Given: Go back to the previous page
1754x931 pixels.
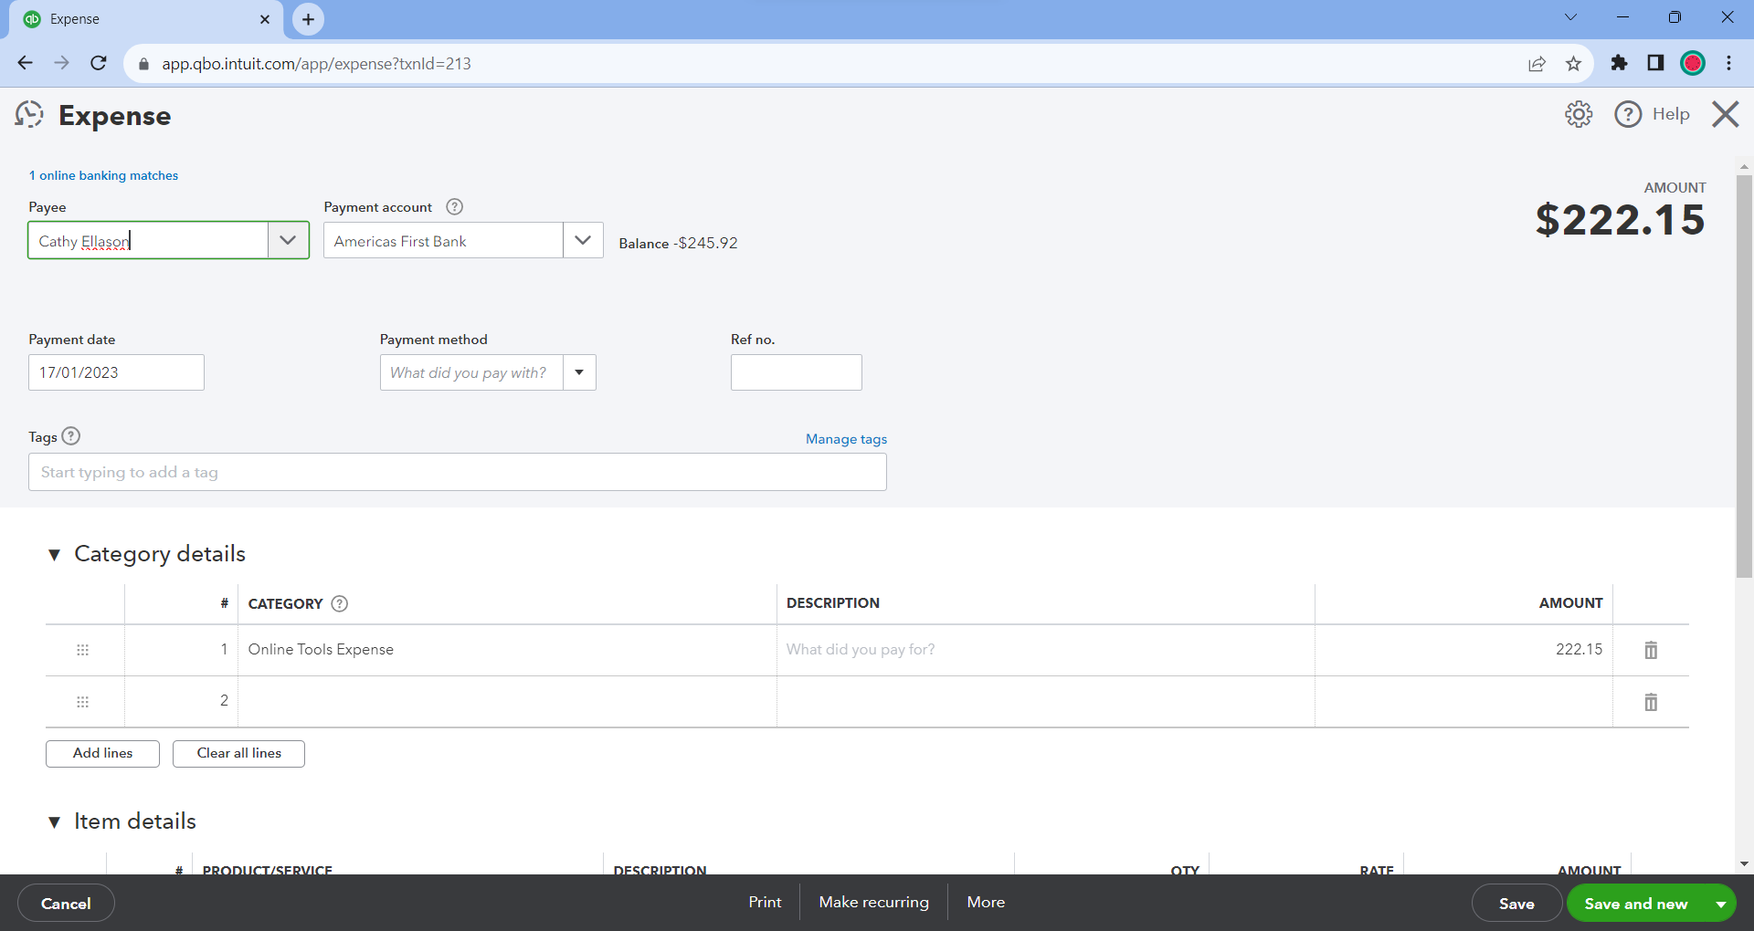Looking at the screenshot, I should pyautogui.click(x=25, y=63).
